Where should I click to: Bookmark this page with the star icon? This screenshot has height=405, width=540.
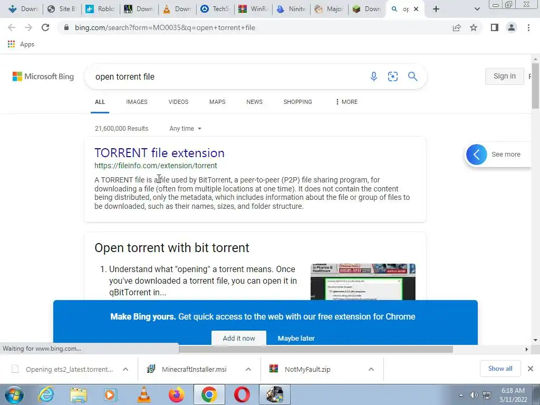(x=474, y=27)
